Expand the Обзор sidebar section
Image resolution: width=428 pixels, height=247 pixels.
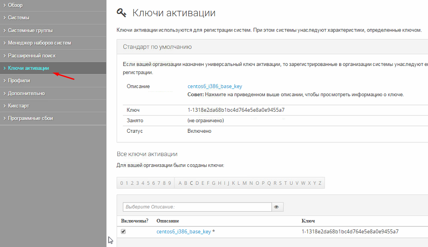pyautogui.click(x=16, y=5)
